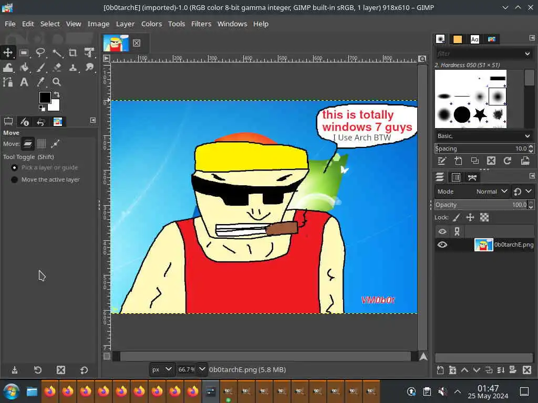Open the Colors menu

pyautogui.click(x=151, y=24)
